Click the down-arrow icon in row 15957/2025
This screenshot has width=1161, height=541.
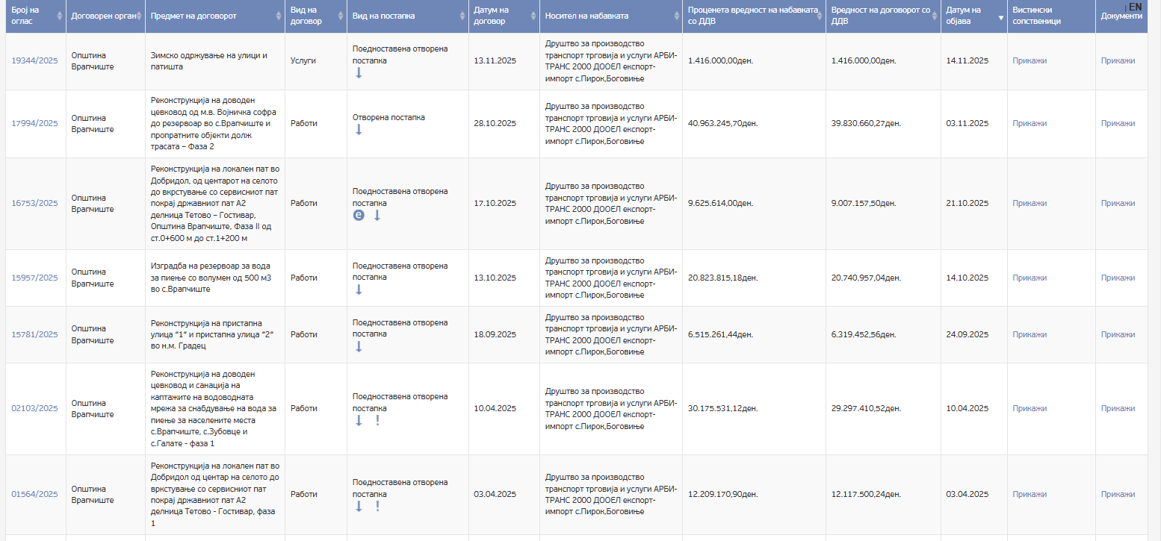[x=359, y=290]
